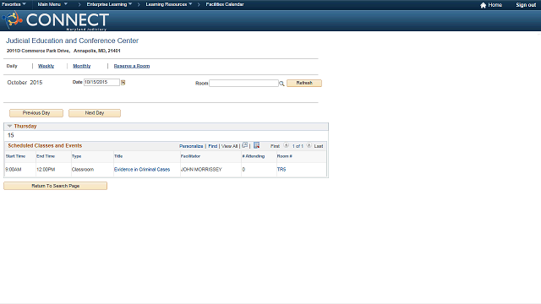Select Facilities Calendar breadcrumb

click(x=225, y=4)
